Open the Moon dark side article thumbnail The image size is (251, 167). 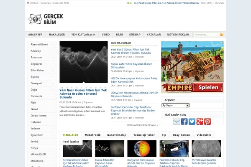coord(206,149)
